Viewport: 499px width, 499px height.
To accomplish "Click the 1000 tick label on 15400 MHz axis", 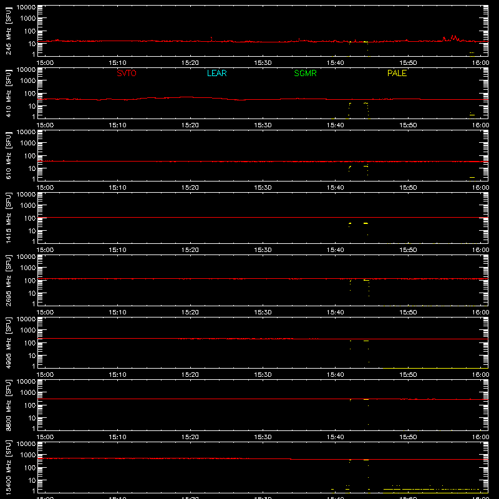I will (x=28, y=455).
